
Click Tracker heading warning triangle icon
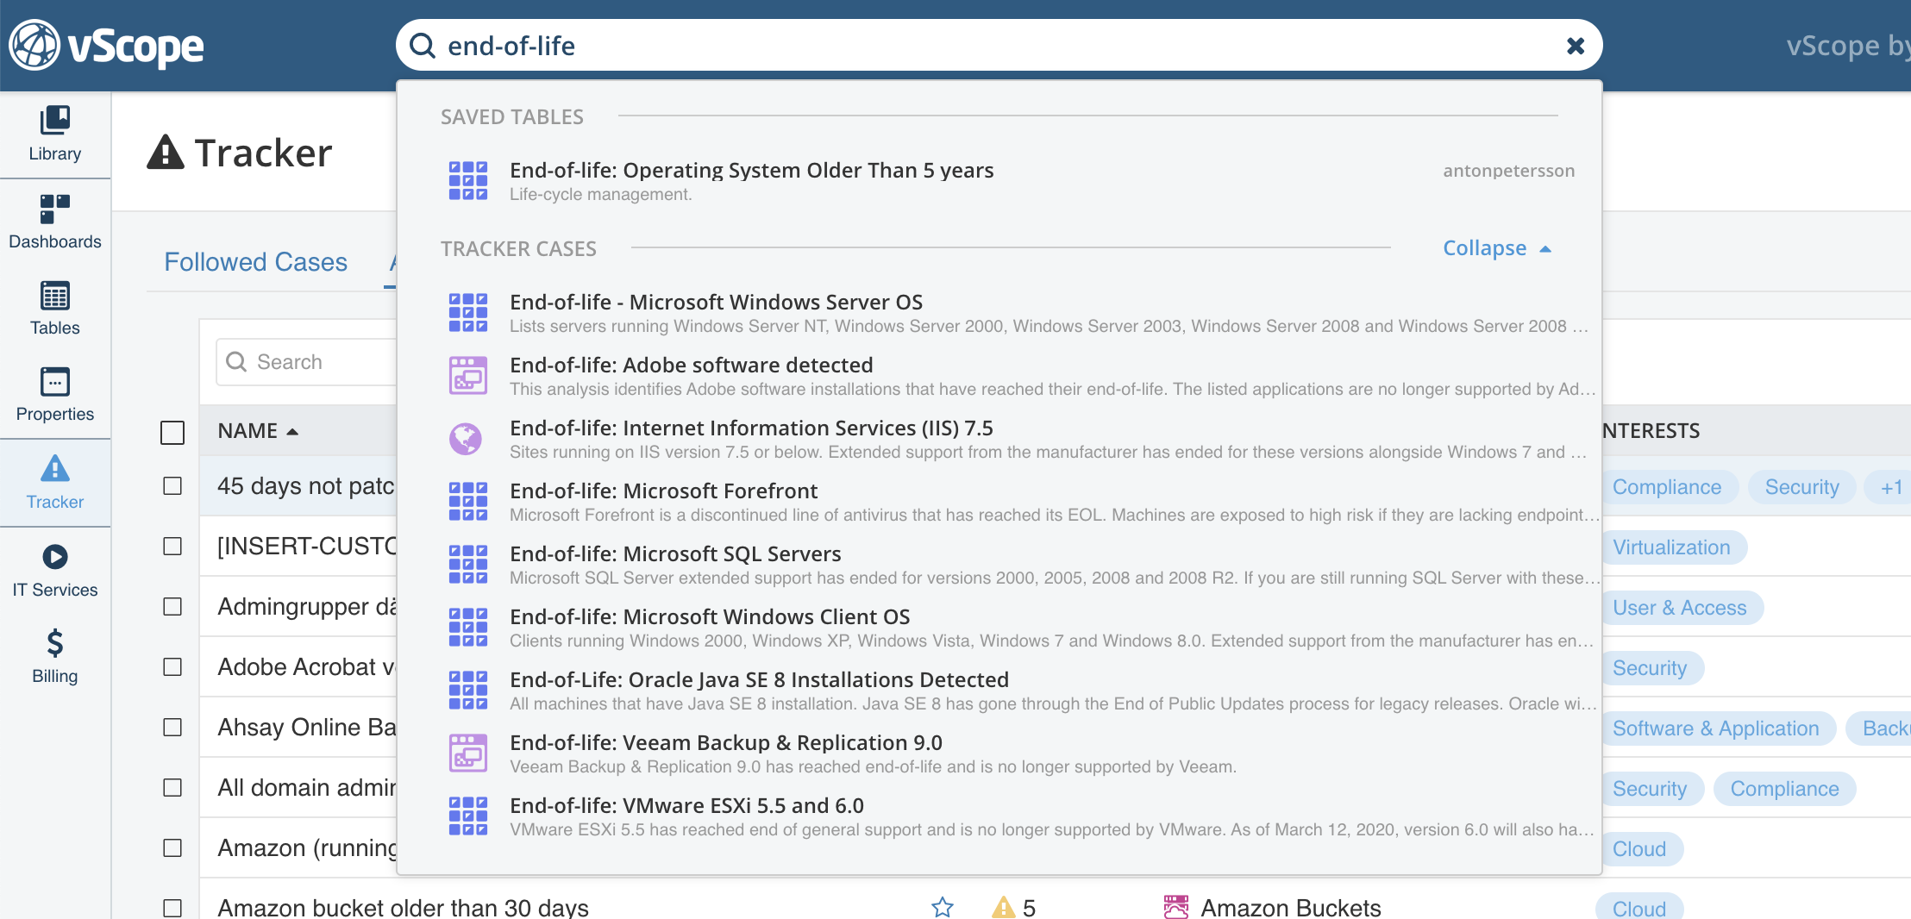pyautogui.click(x=166, y=152)
